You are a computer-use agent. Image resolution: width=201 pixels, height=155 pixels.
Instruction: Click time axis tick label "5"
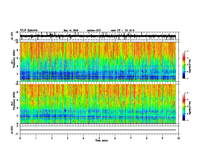[x=99, y=138]
